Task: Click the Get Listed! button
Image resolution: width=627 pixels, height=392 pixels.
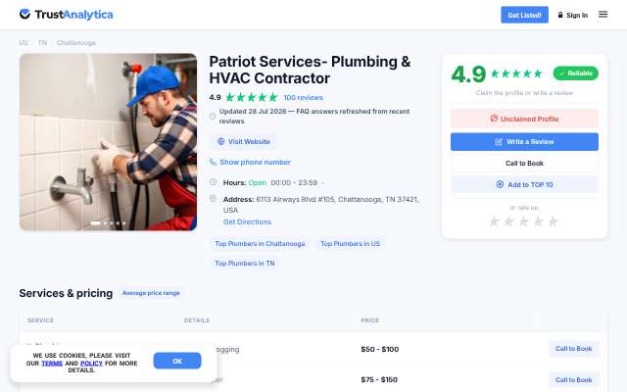Action: pos(524,15)
